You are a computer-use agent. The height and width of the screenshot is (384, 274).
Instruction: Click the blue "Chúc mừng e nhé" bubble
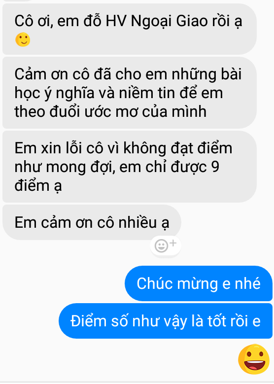(x=199, y=283)
